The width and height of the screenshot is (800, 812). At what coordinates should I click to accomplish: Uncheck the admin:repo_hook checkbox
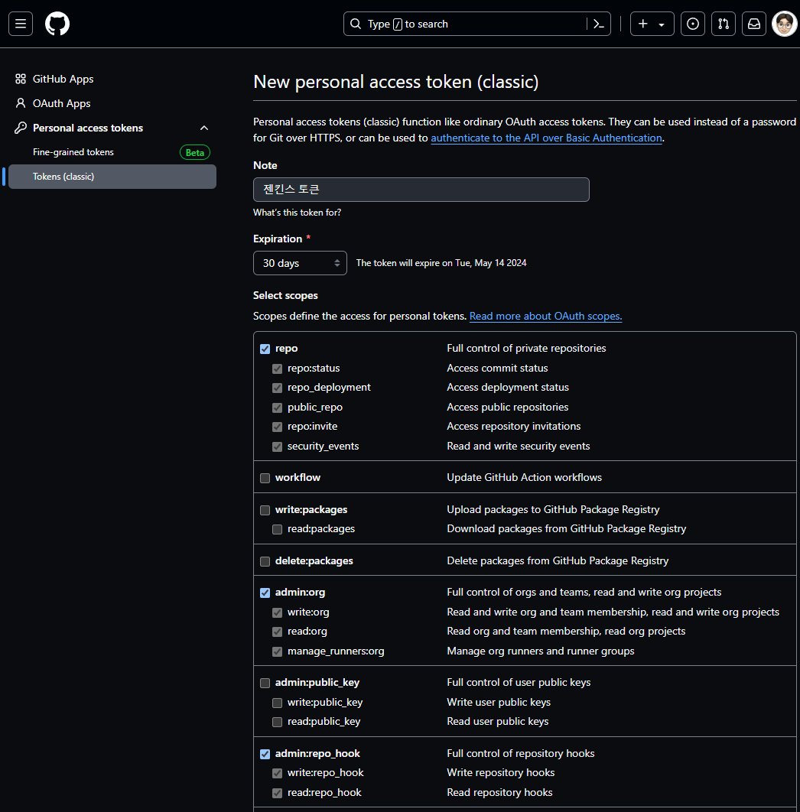(x=265, y=754)
